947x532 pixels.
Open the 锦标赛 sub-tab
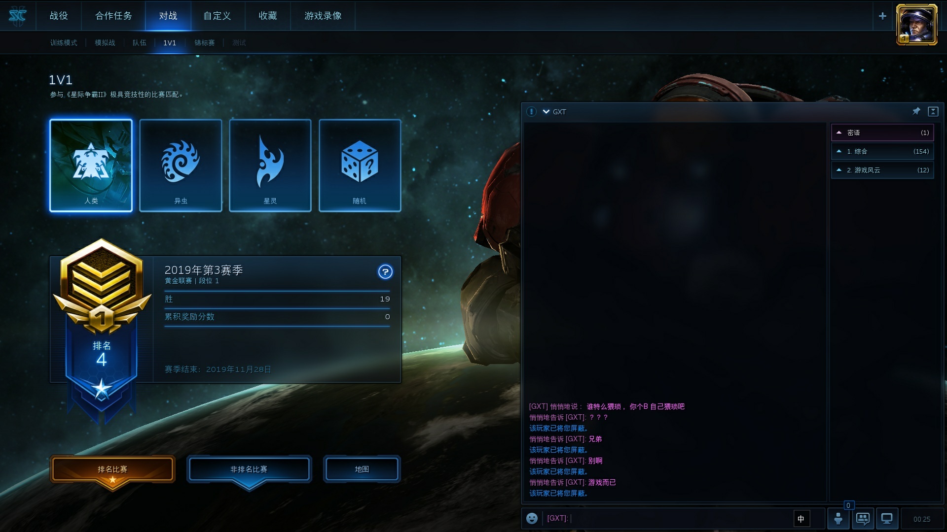pyautogui.click(x=204, y=43)
